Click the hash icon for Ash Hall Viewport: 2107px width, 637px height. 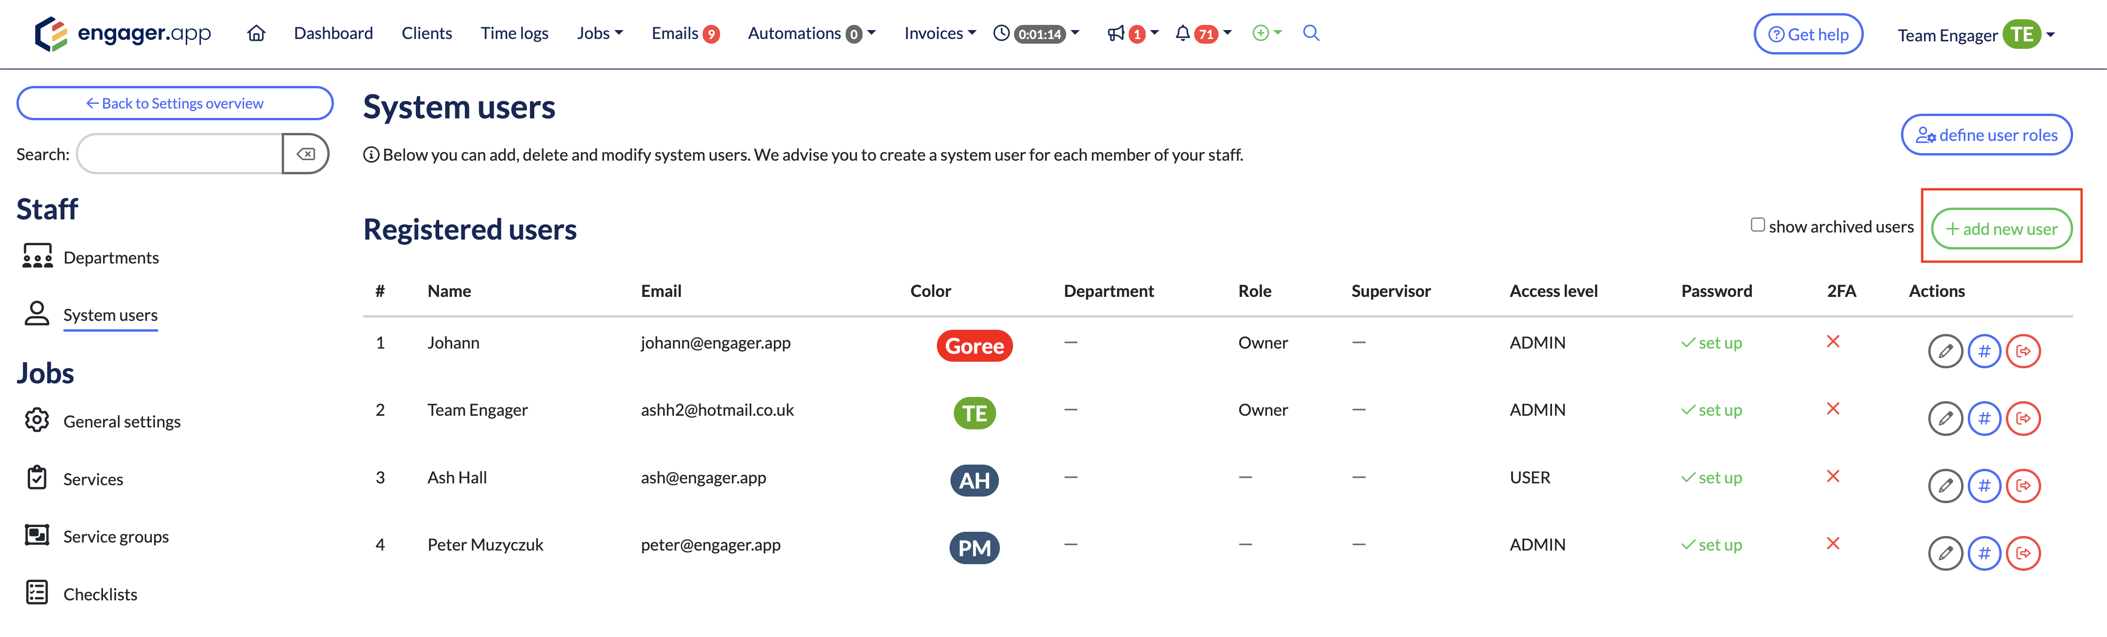point(1983,486)
